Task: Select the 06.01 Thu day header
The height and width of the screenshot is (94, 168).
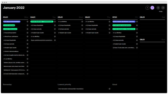Action: click(x=98, y=17)
